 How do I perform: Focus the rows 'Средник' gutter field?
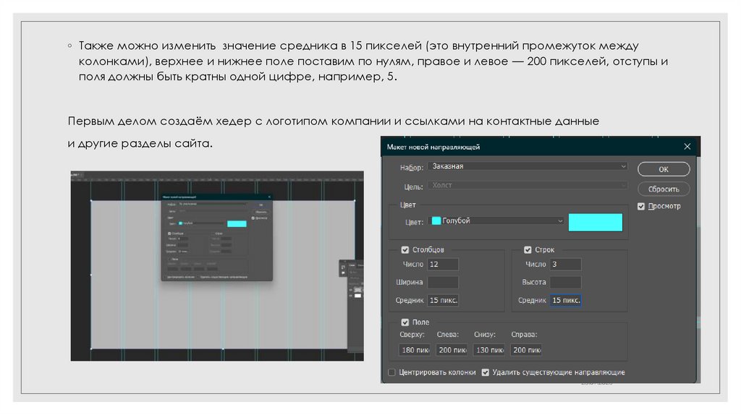click(x=565, y=299)
